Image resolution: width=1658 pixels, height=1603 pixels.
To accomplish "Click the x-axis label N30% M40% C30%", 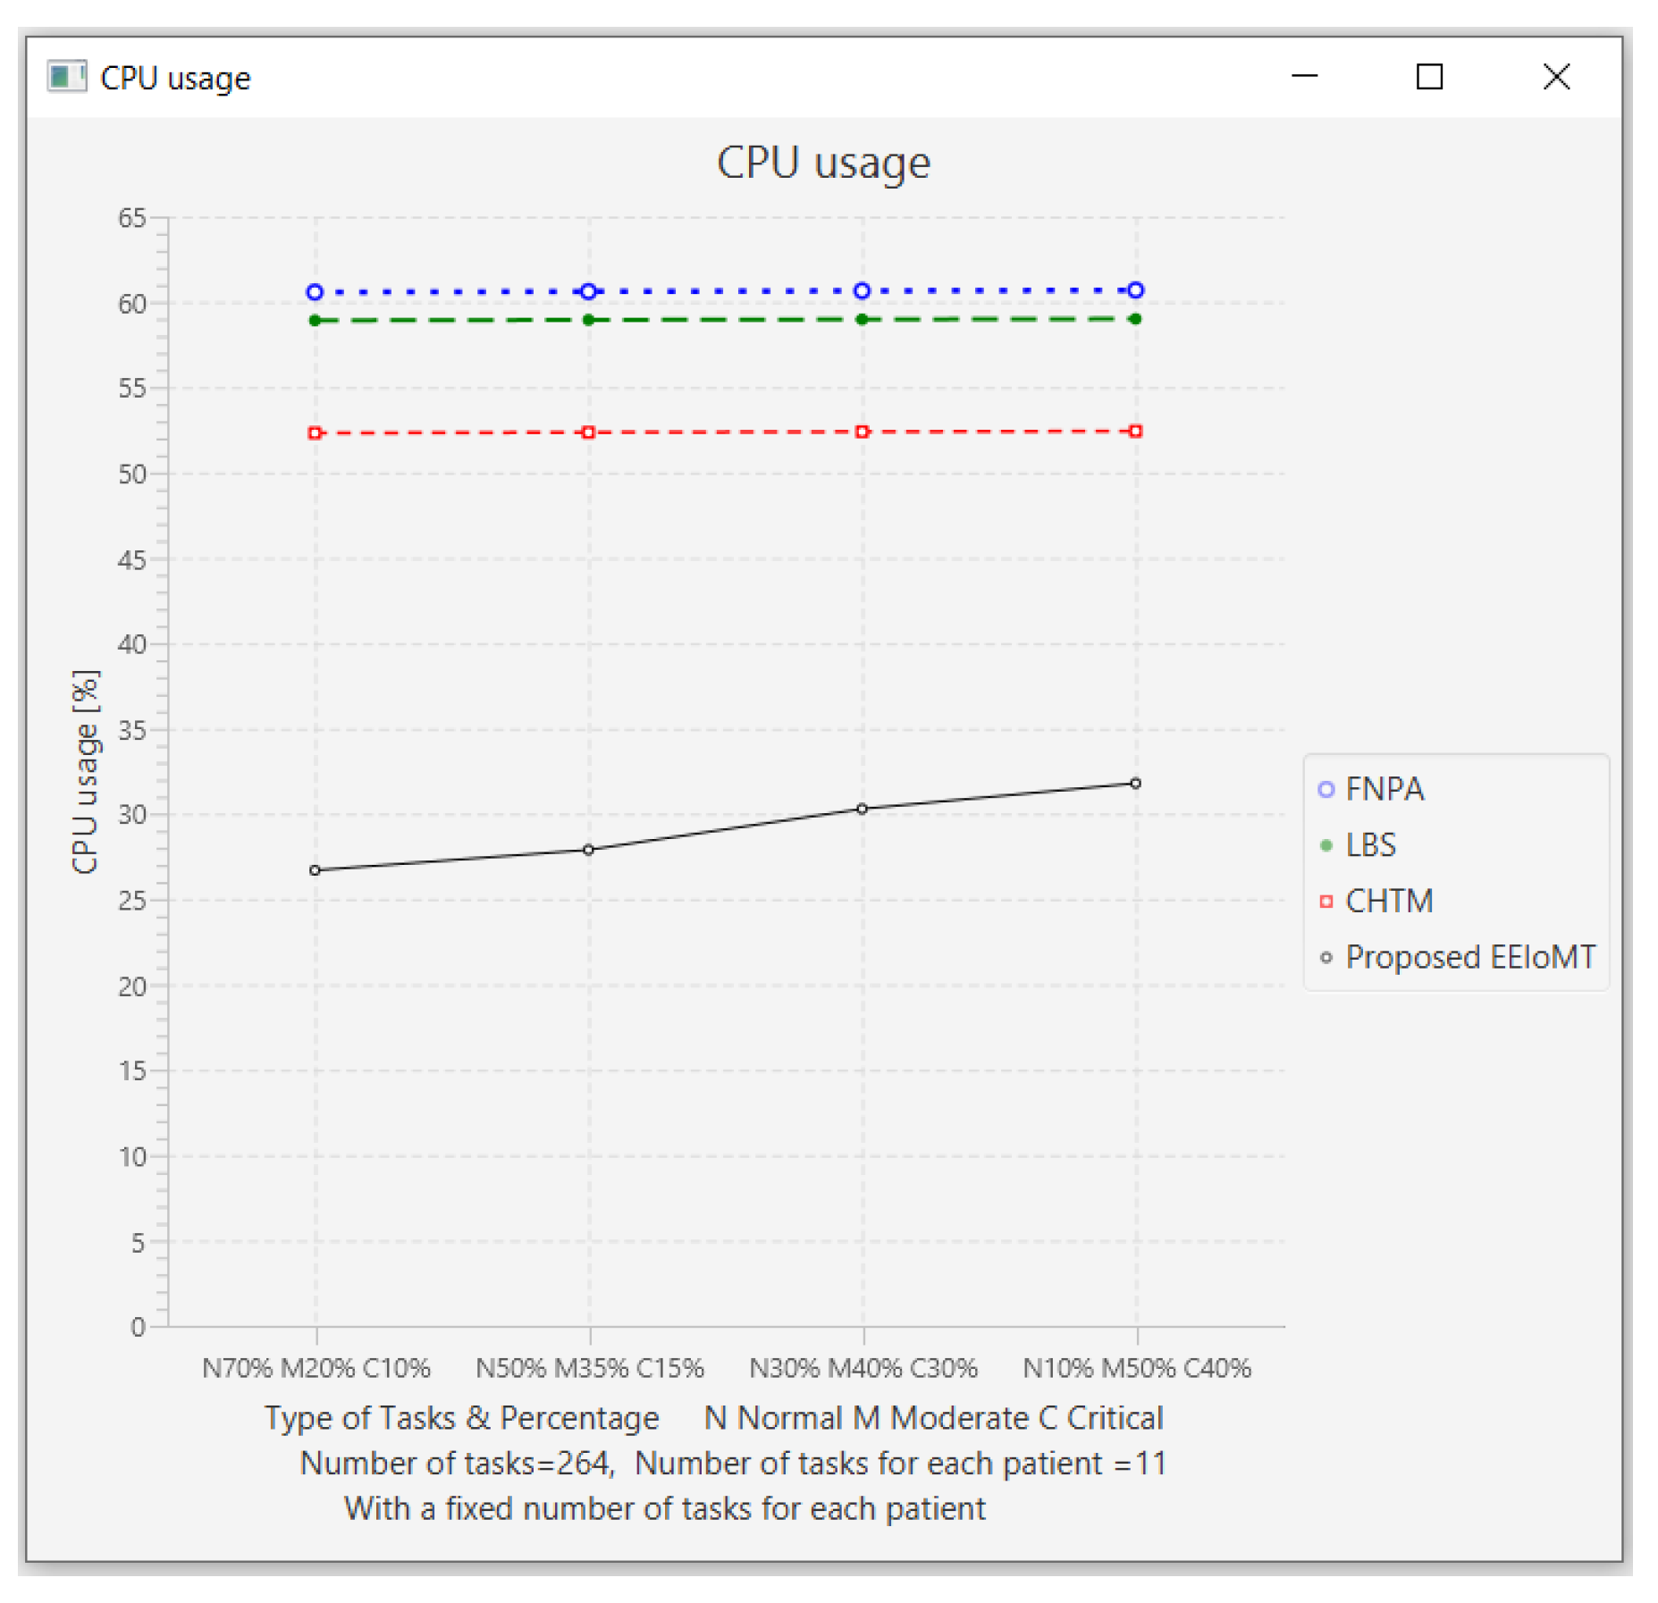I will tap(863, 1368).
